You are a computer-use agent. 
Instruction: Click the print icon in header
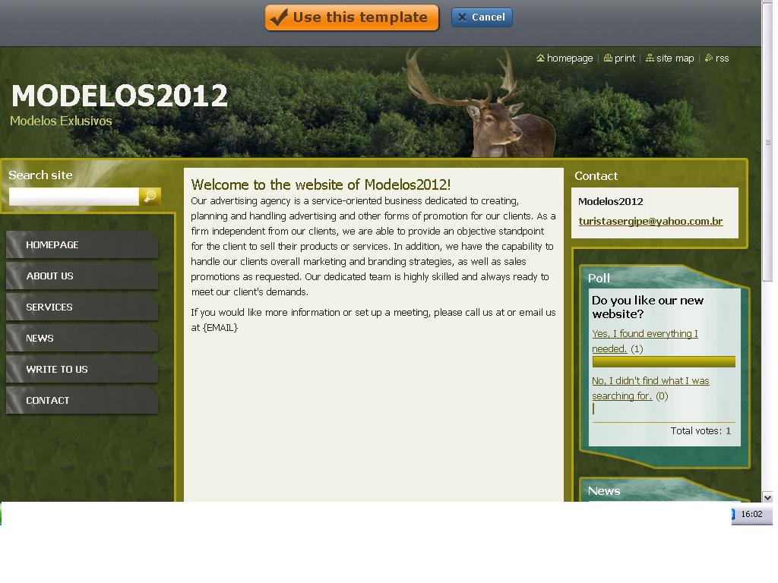(608, 58)
